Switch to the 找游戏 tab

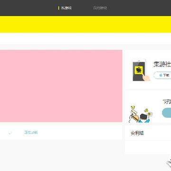(66, 8)
